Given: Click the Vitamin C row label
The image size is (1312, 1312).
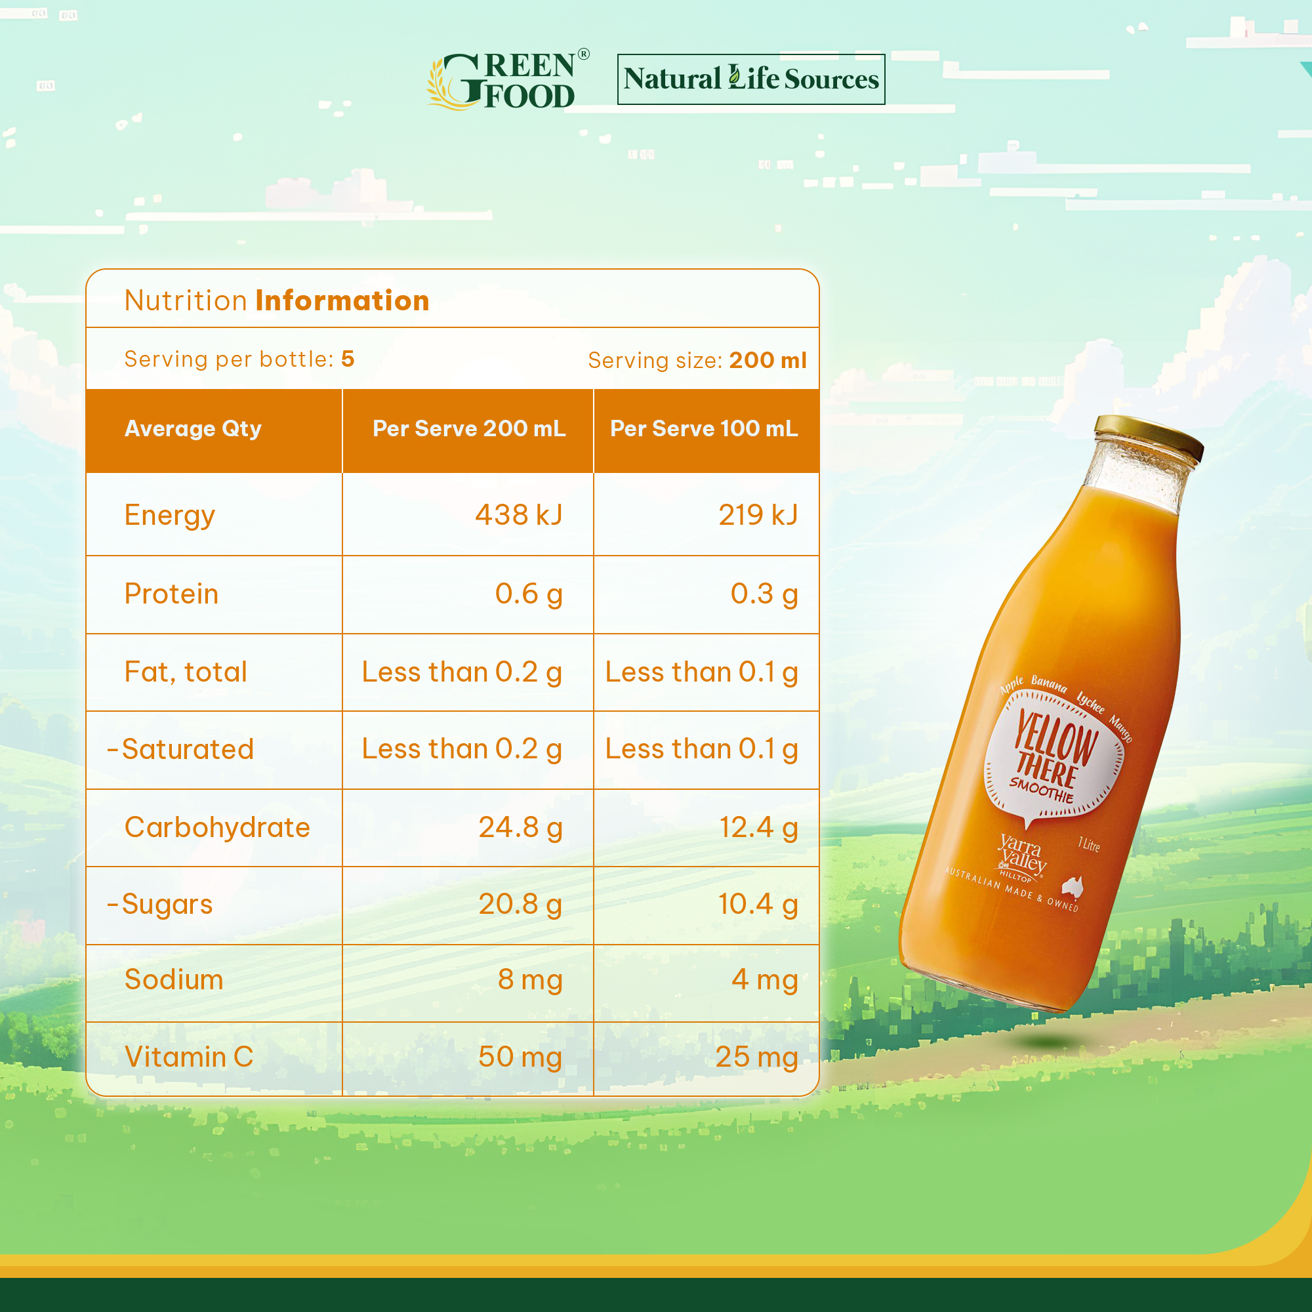Looking at the screenshot, I should [x=189, y=1057].
